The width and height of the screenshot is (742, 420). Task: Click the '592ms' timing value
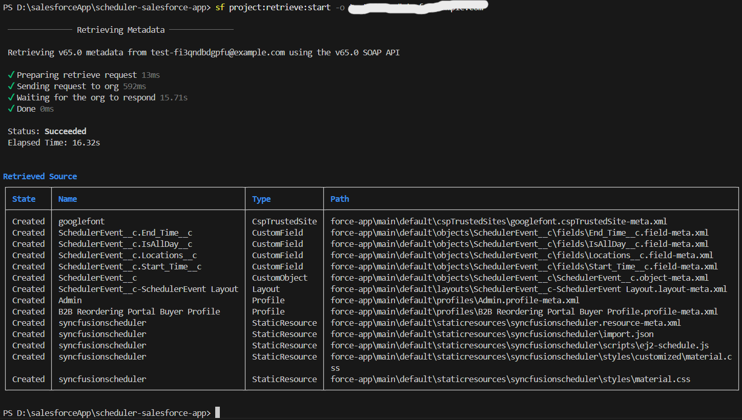coord(134,86)
